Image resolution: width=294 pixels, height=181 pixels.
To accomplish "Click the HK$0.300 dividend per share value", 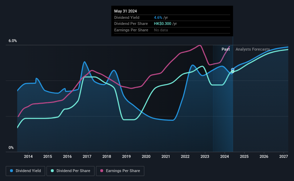I will [x=162, y=24].
